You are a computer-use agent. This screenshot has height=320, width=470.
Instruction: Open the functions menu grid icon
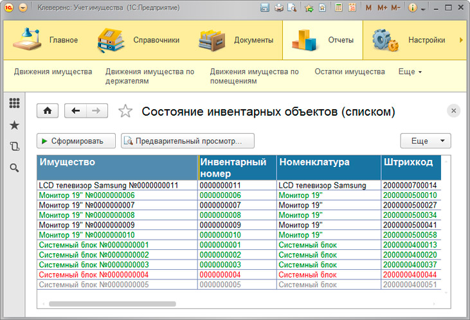point(14,103)
